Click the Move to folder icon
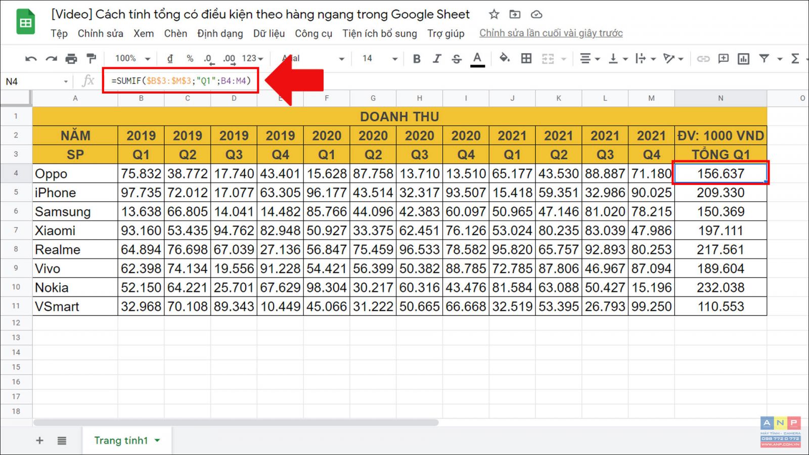The width and height of the screenshot is (809, 455). (515, 14)
